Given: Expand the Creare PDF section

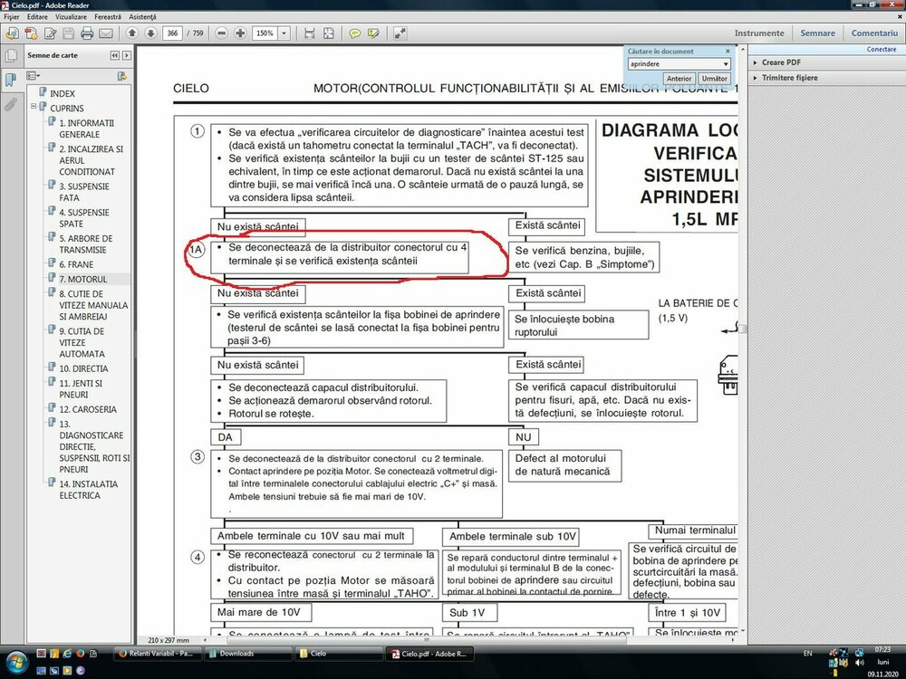Looking at the screenshot, I should click(780, 62).
